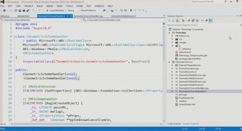Collapse the DemoApp project node

click(x=169, y=33)
